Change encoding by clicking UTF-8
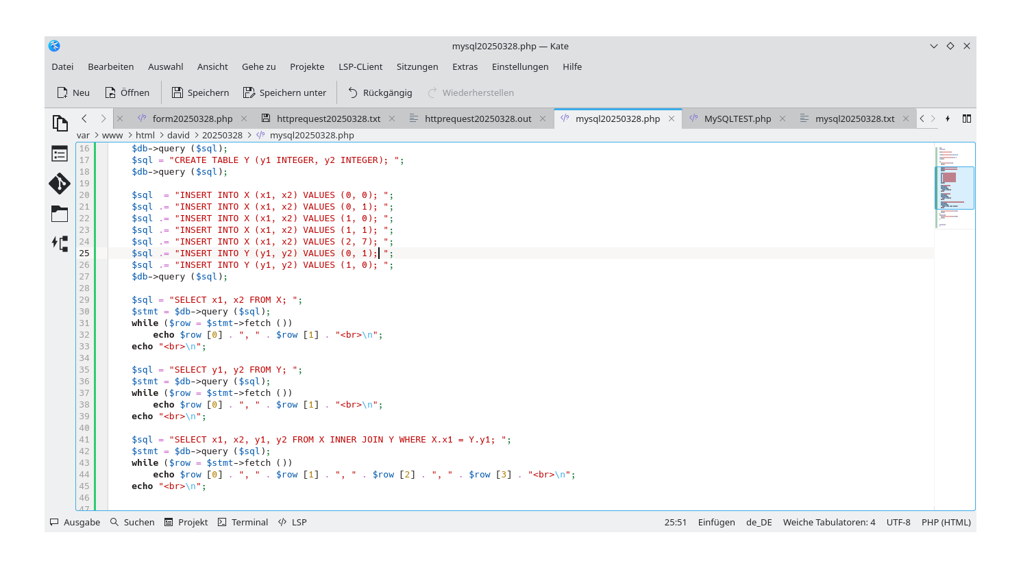Viewport: 1021px width, 585px height. click(898, 522)
